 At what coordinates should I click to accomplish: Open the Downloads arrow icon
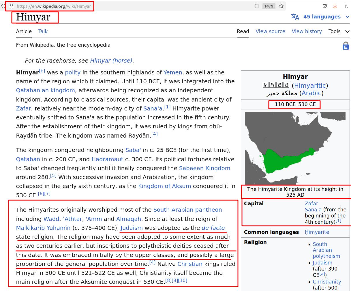click(335, 6)
